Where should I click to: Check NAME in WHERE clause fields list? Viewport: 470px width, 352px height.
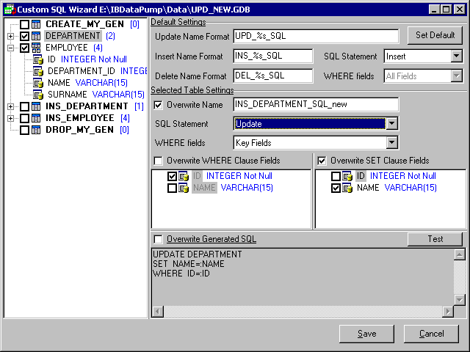pos(172,188)
